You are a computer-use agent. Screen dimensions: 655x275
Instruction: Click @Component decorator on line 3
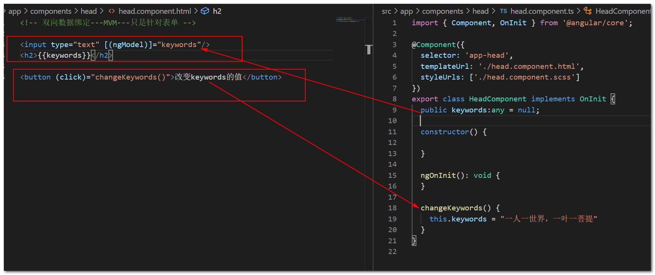[434, 45]
